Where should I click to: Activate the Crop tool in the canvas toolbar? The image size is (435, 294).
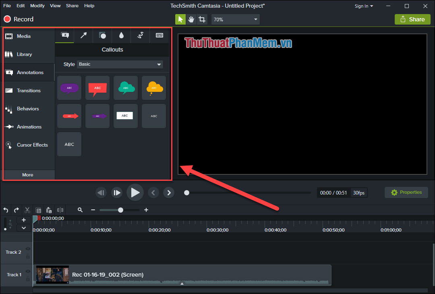click(x=202, y=19)
